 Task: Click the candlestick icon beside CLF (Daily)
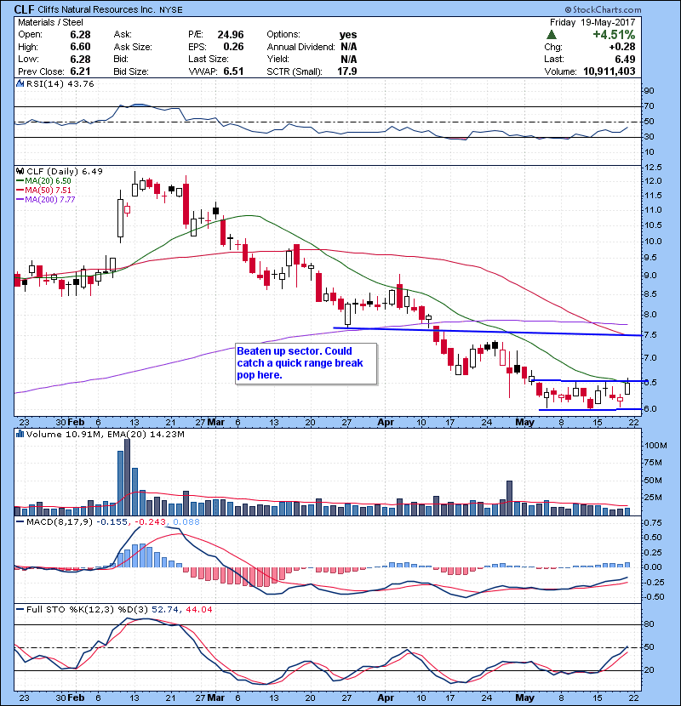pyautogui.click(x=20, y=171)
